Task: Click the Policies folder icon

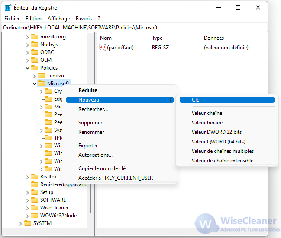Action: (x=35, y=68)
